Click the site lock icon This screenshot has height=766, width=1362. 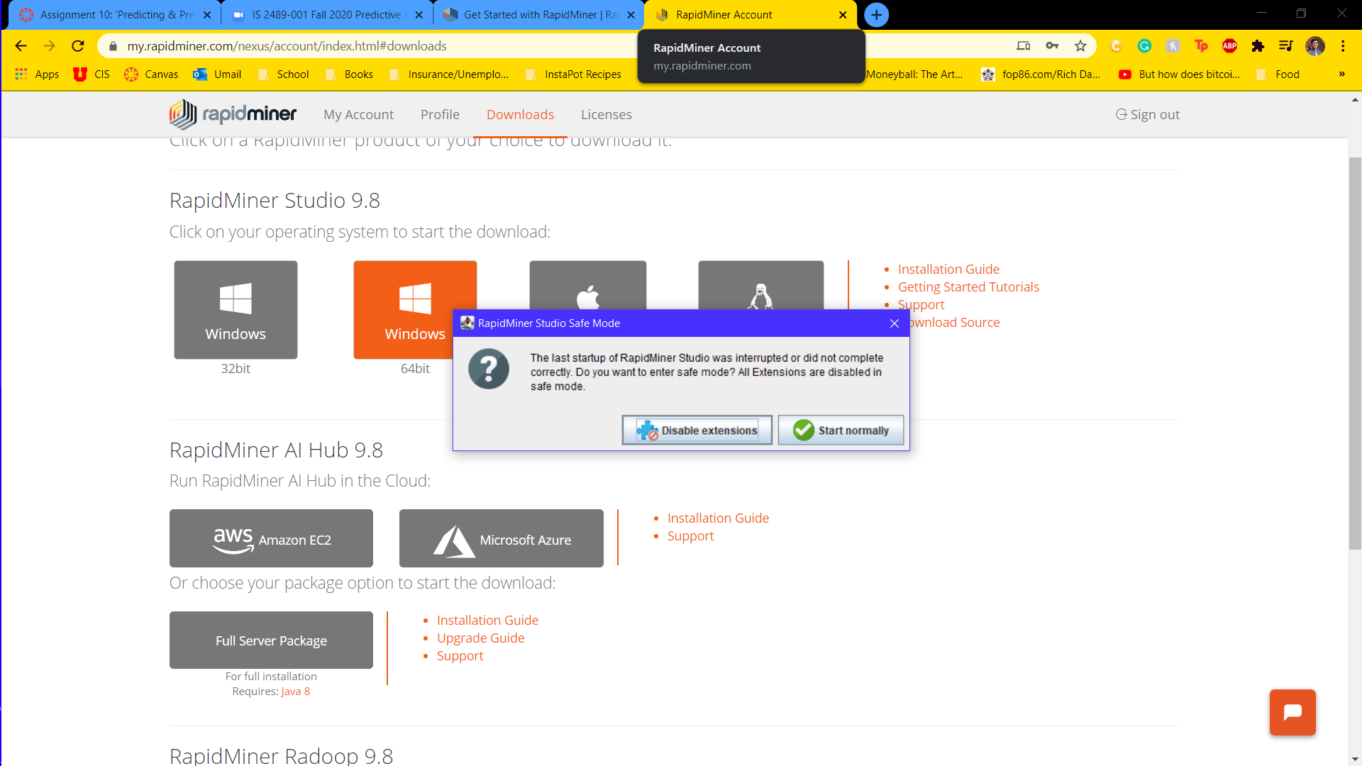tap(113, 46)
